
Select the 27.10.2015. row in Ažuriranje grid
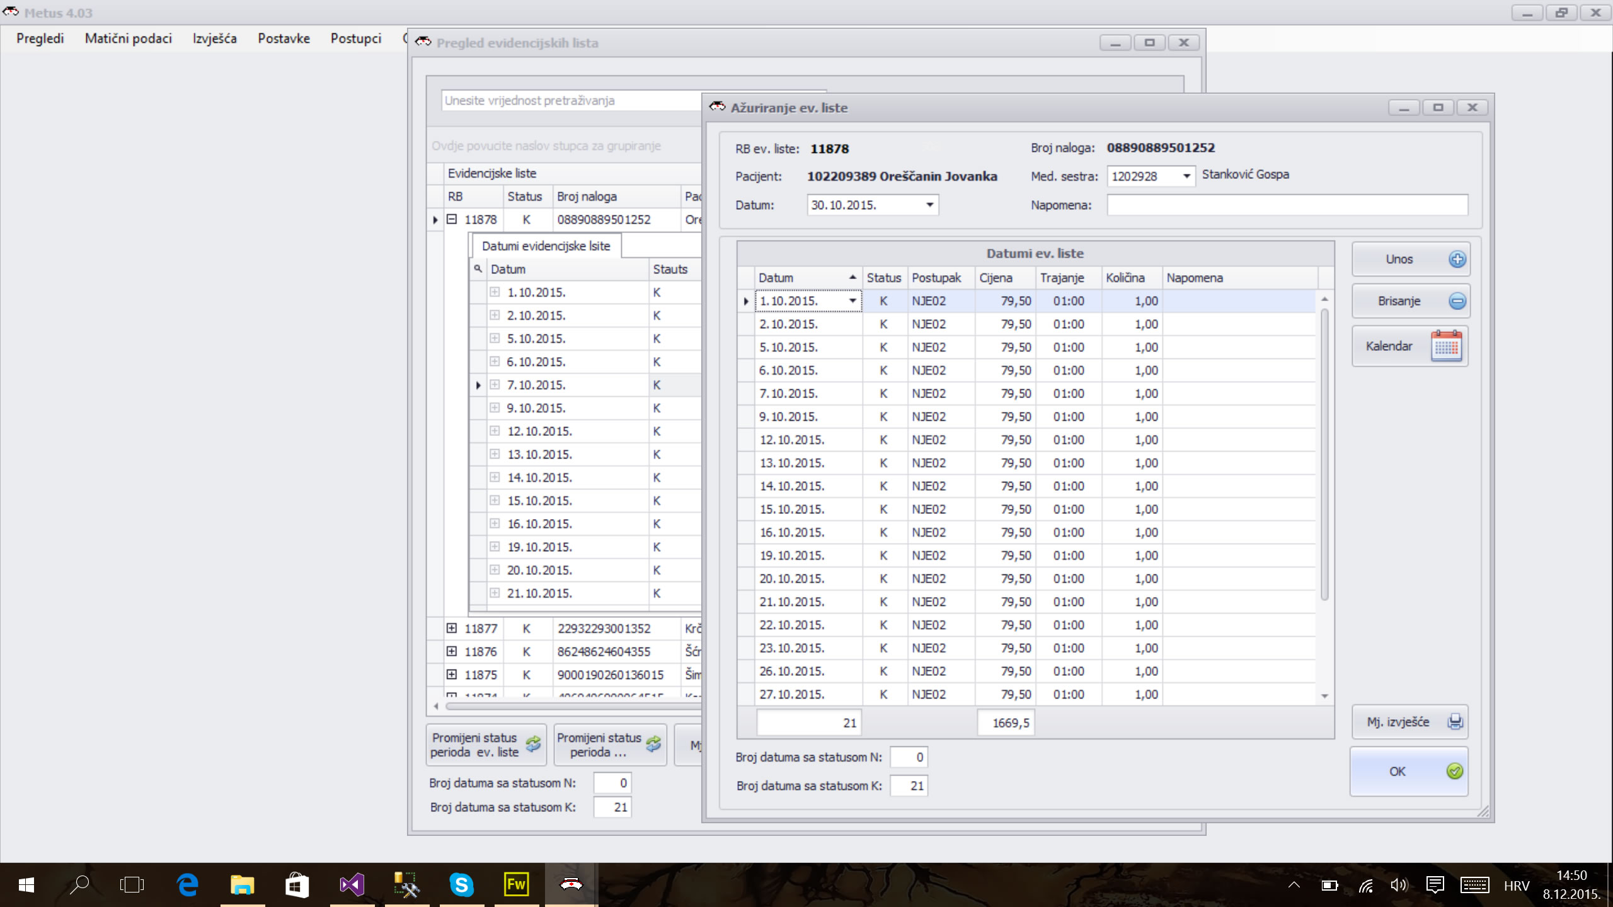[1026, 694]
